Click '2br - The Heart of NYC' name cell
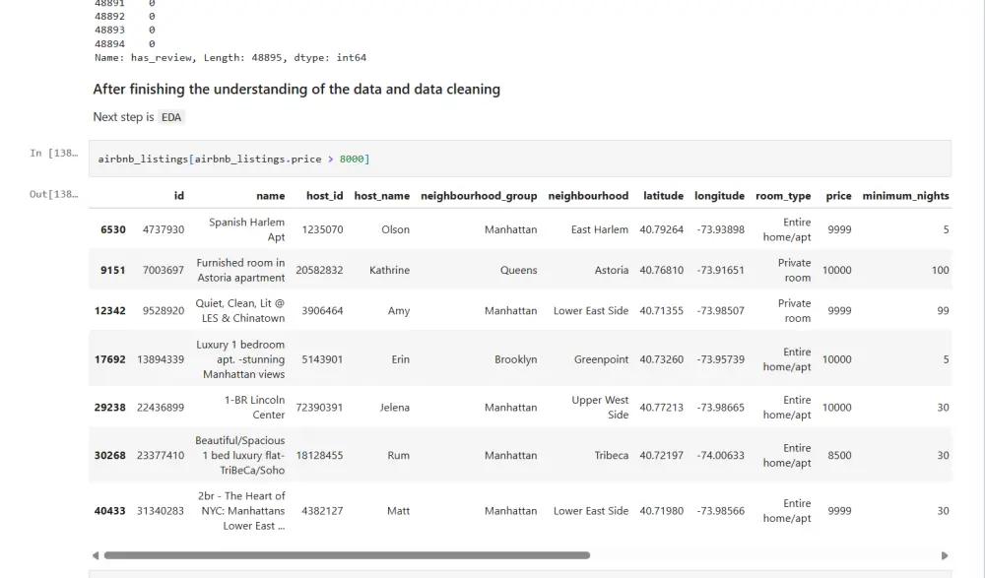This screenshot has height=578, width=985. coord(241,511)
